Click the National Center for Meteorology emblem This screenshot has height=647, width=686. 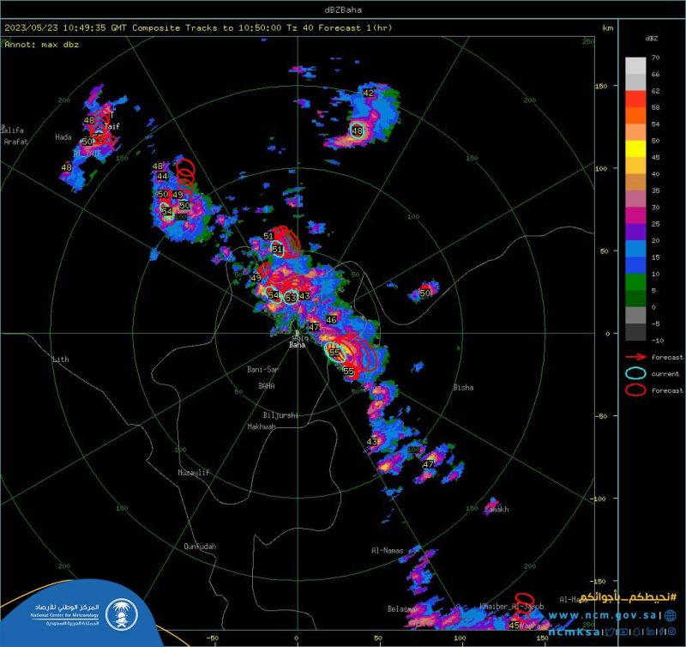(x=122, y=614)
